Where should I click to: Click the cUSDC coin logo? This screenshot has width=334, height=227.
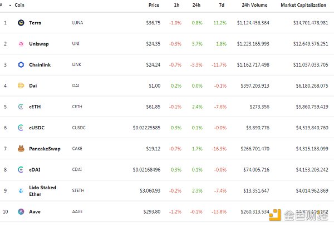pos(21,128)
